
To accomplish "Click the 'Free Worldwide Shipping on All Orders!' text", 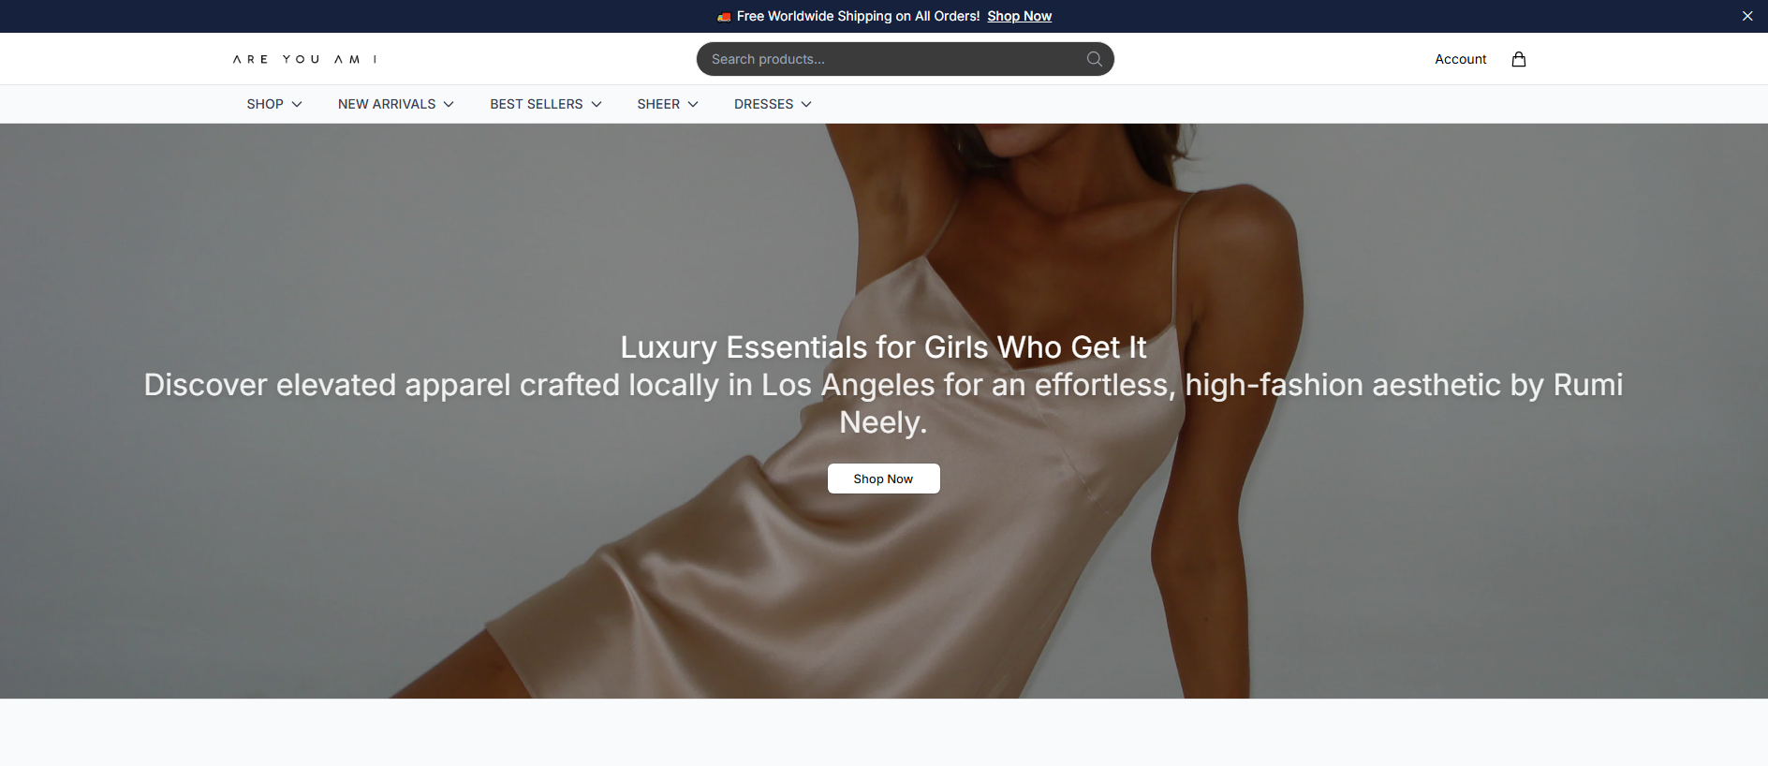I will 858,16.
